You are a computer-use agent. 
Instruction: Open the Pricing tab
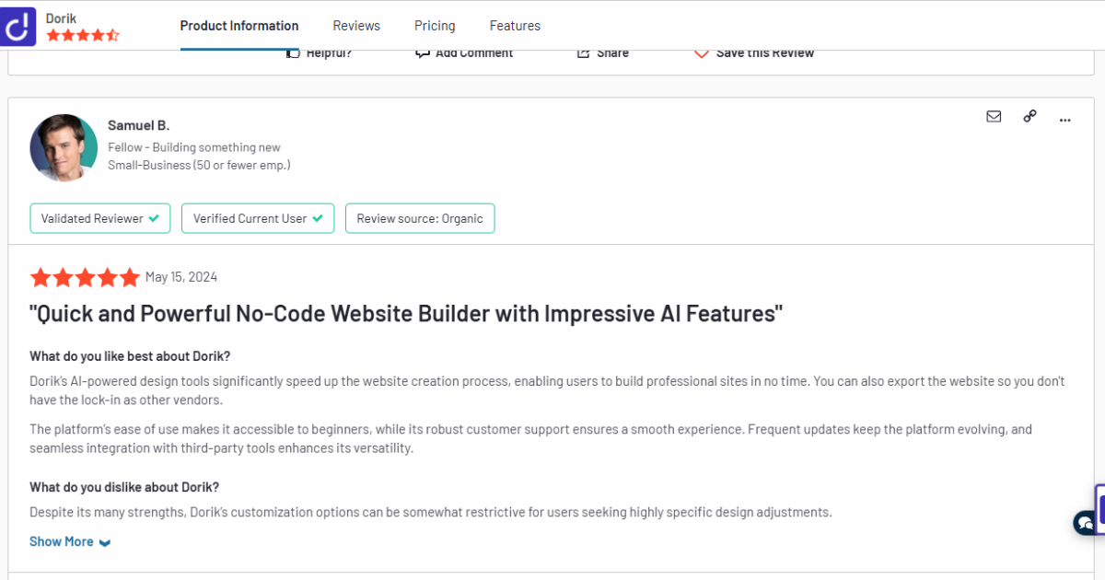tap(435, 26)
